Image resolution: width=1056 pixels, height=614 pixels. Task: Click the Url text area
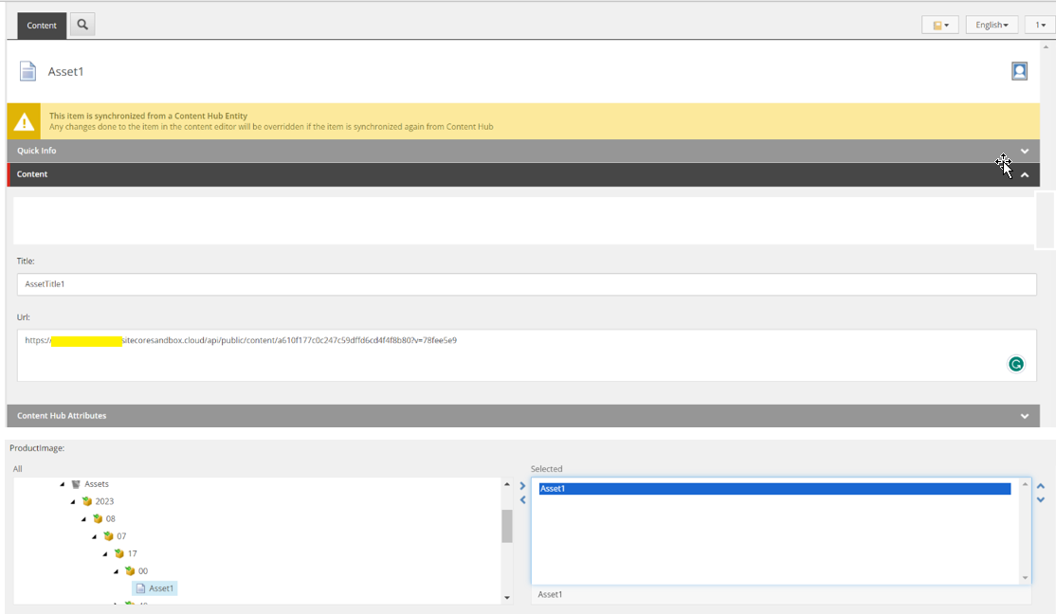click(x=527, y=355)
